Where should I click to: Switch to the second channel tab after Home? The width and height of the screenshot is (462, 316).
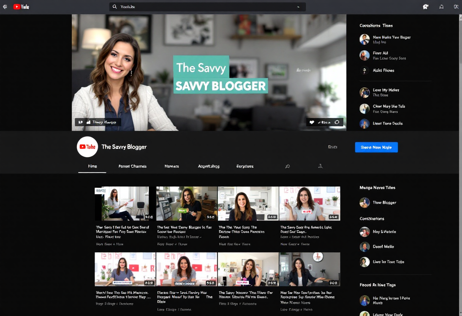133,166
